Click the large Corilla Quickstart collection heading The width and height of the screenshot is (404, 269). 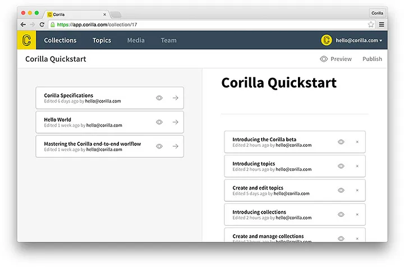[x=279, y=83]
